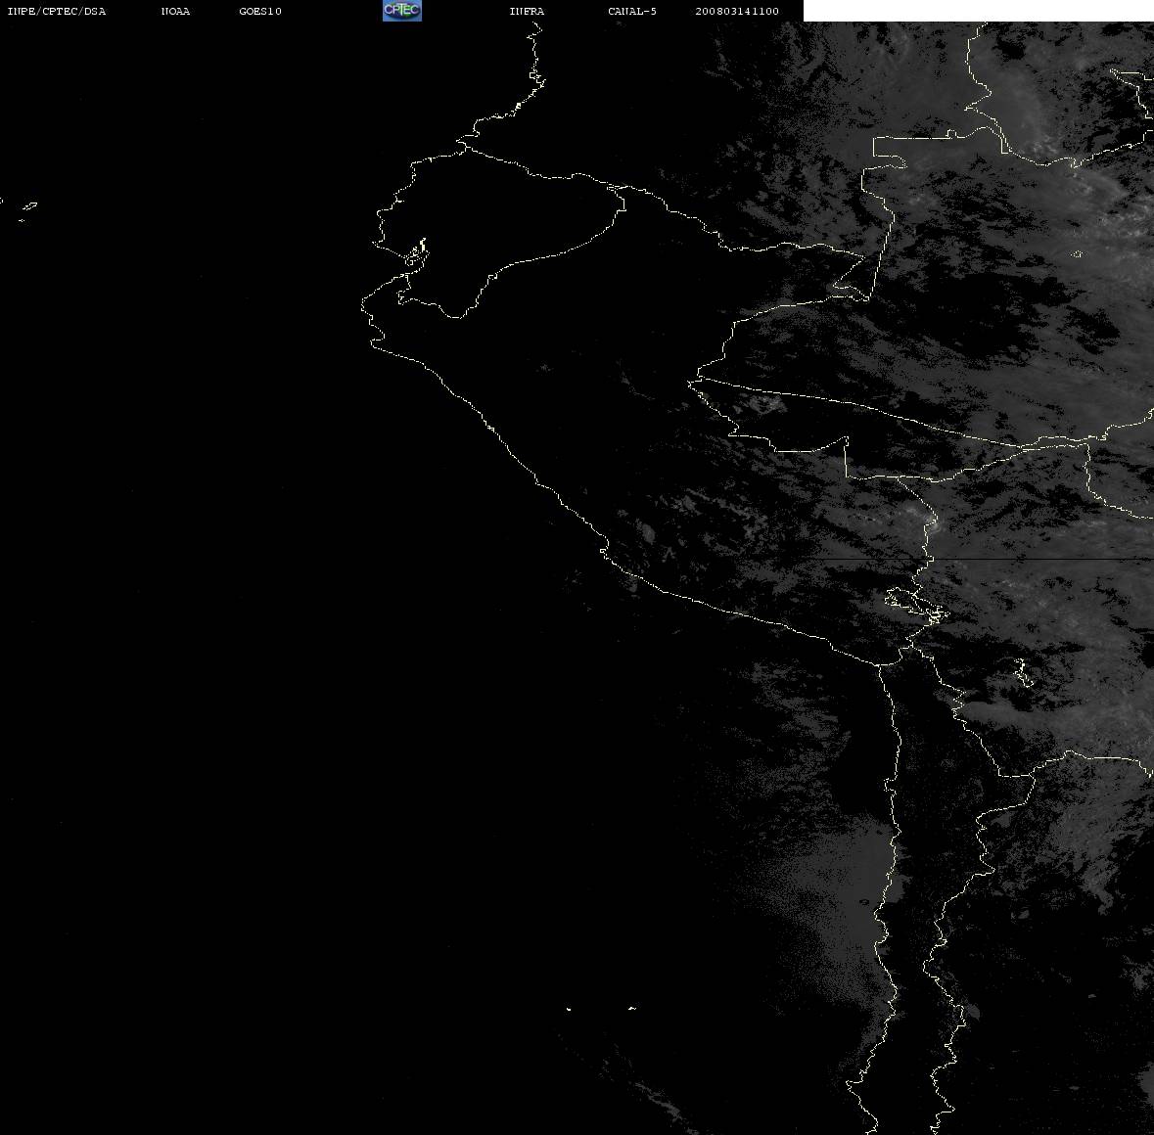Click the INFRA header text
The height and width of the screenshot is (1135, 1154).
[527, 11]
